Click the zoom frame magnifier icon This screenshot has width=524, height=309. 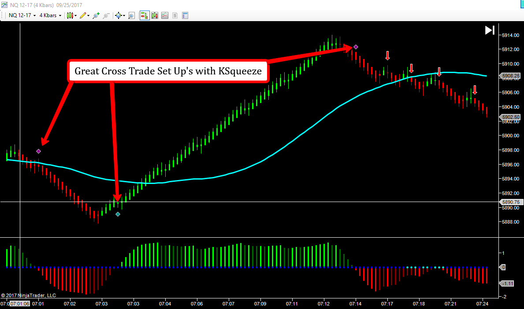(x=131, y=15)
